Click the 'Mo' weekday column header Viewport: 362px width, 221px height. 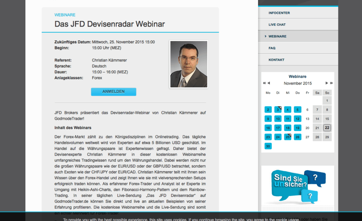click(x=268, y=93)
